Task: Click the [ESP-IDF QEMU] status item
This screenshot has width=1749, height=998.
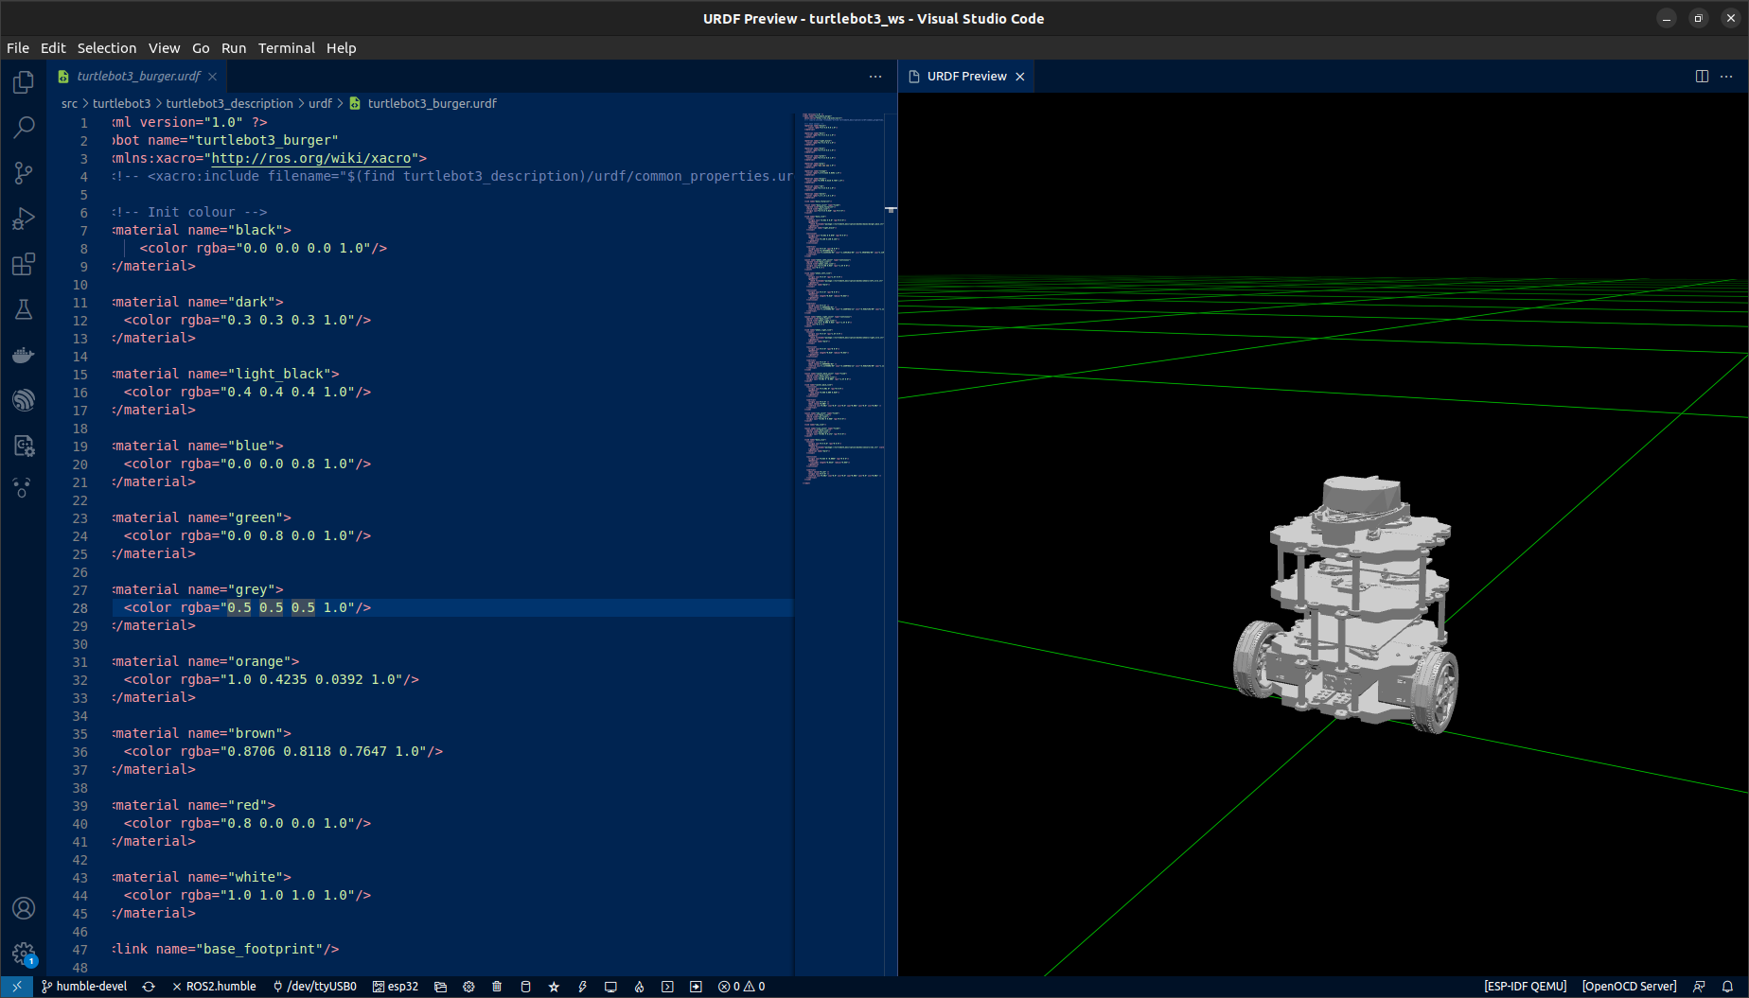Action: pos(1526,987)
